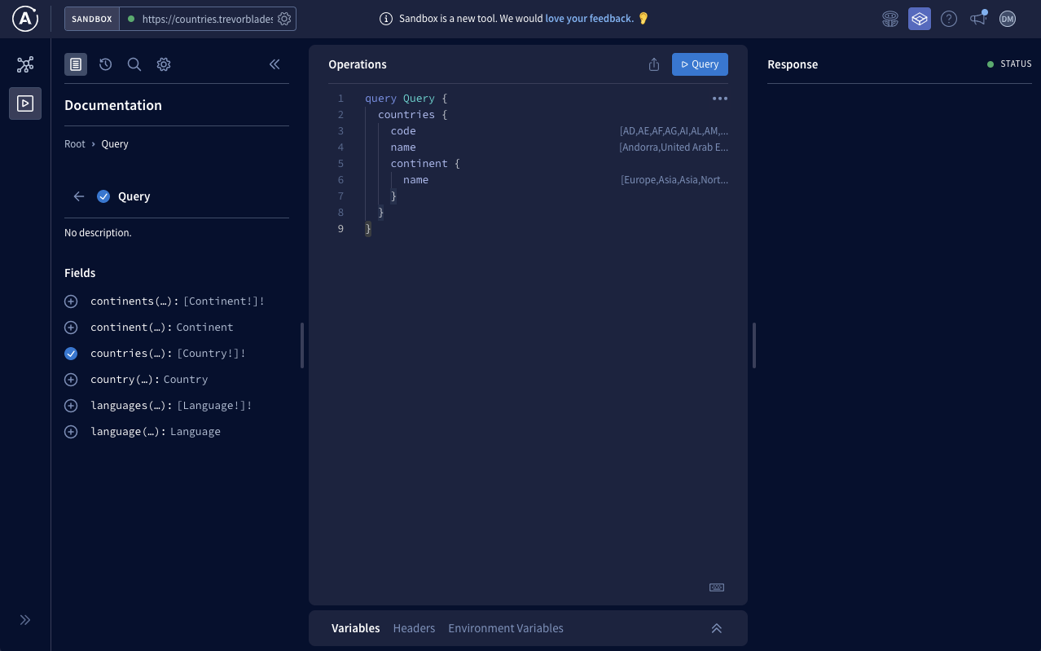Viewport: 1041px width, 651px height.
Task: Add the languages field to the query
Action: tap(71, 405)
